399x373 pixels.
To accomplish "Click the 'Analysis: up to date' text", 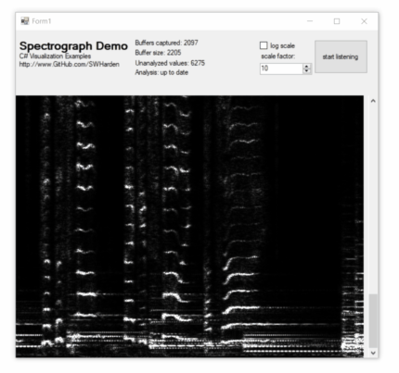I will tap(161, 72).
